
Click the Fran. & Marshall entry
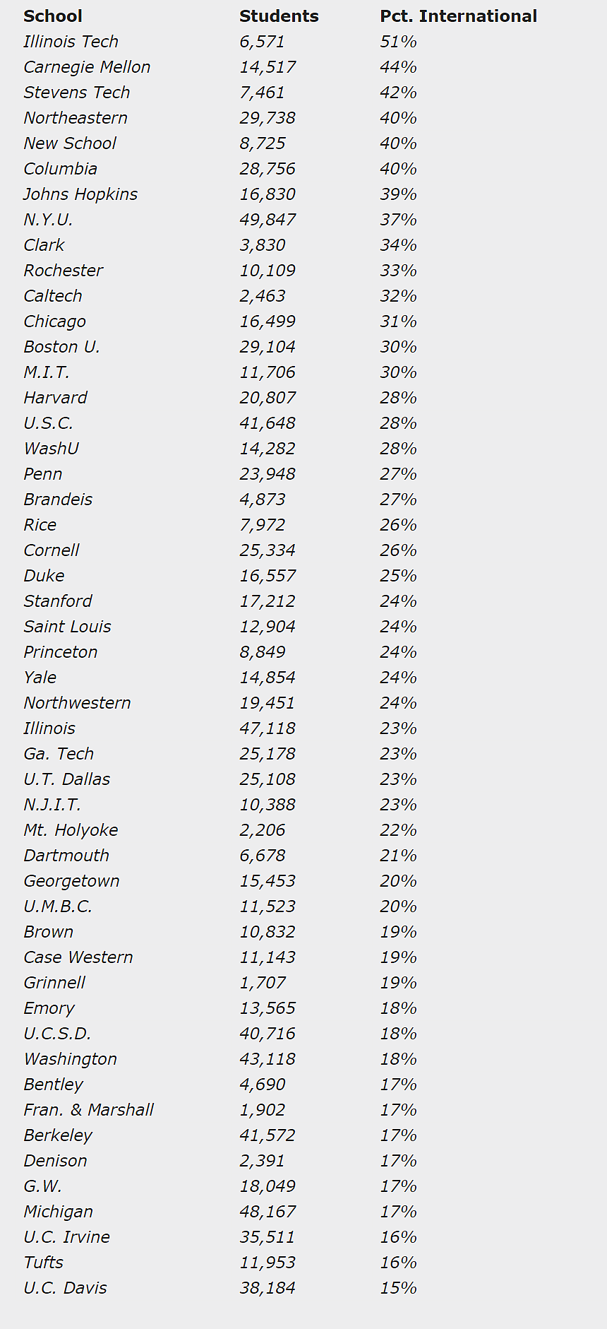coord(88,1110)
